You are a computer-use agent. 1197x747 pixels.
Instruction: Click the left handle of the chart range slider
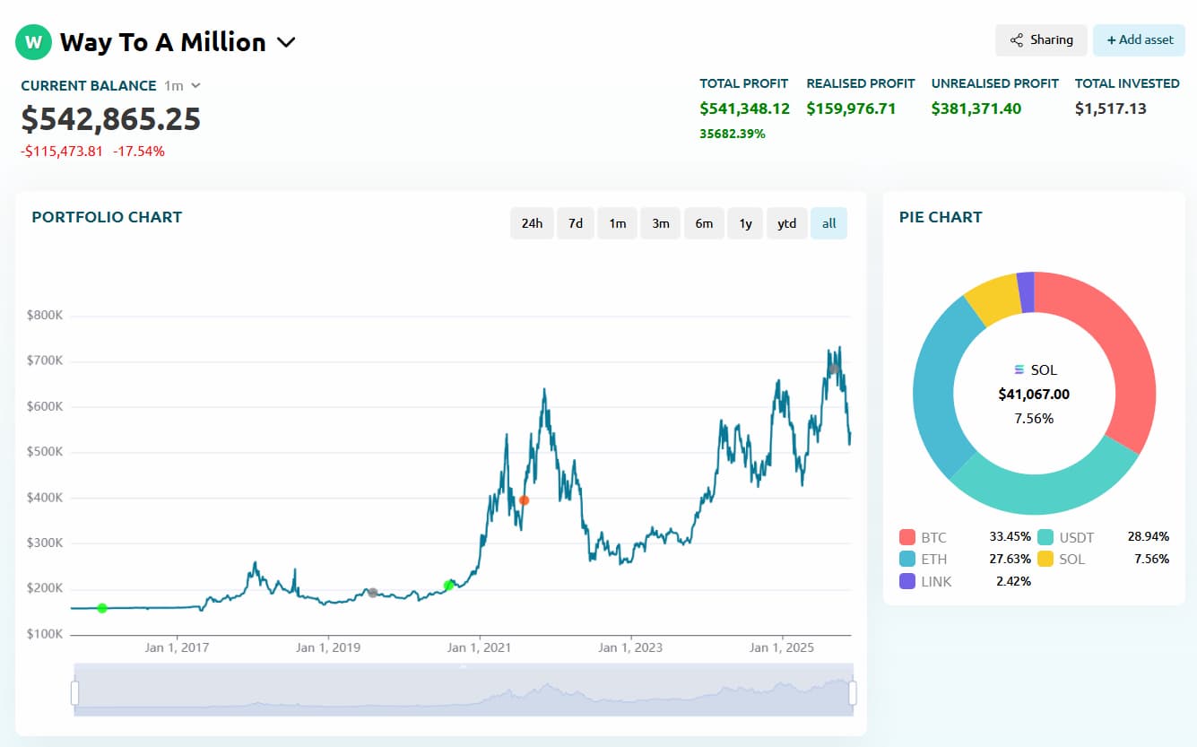click(x=74, y=692)
